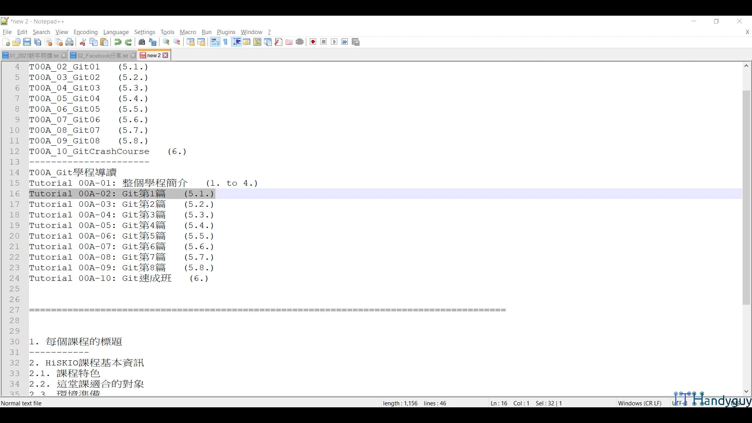Click line 24 Git速成班 text
This screenshot has height=423, width=752.
click(x=147, y=278)
